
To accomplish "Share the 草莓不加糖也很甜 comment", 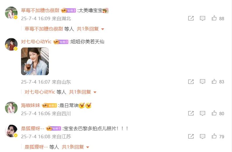I will [x=191, y=18].
